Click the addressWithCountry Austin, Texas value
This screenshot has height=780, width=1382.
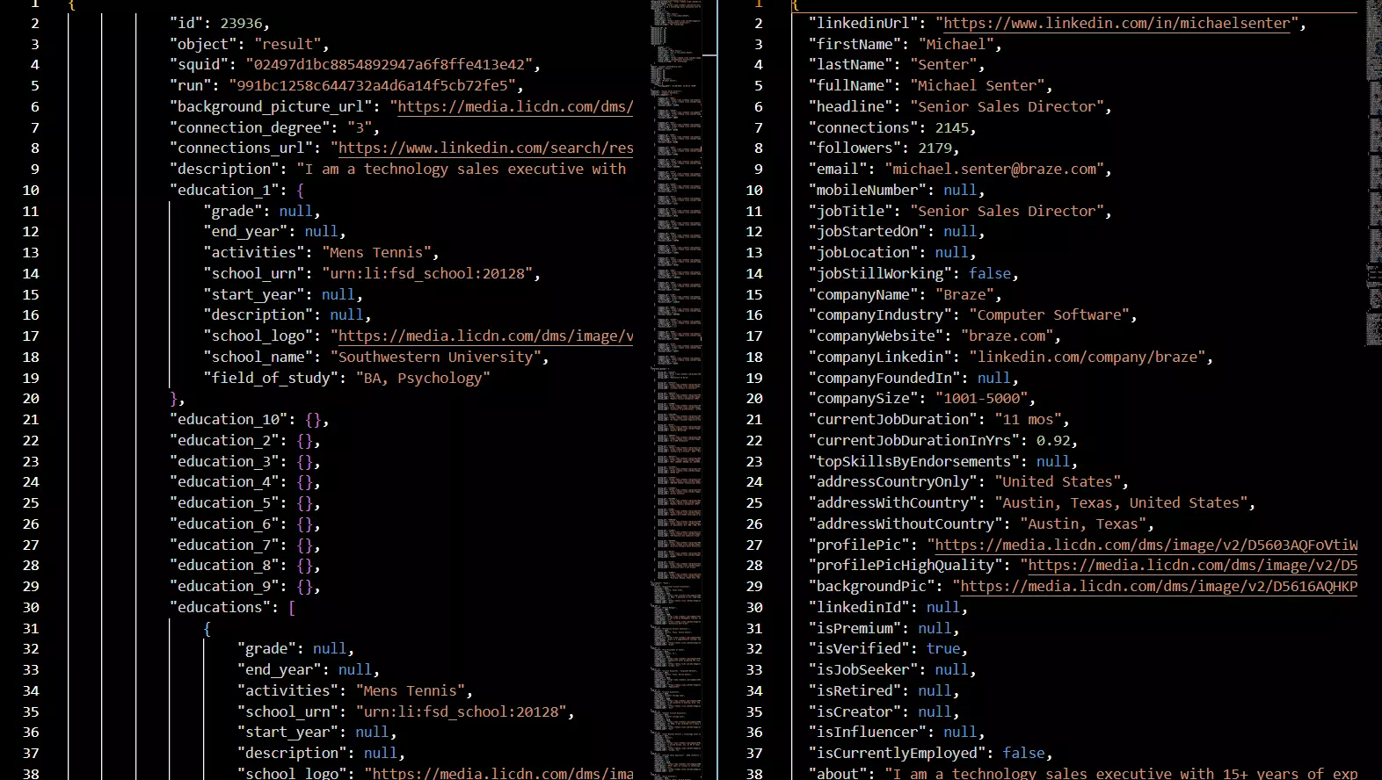click(1120, 503)
